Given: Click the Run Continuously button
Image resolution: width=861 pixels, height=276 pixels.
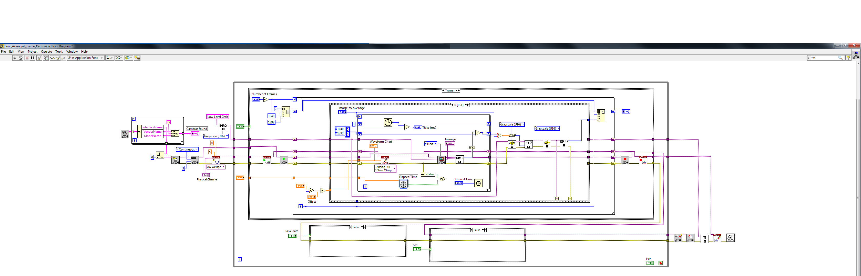Looking at the screenshot, I should [20, 58].
